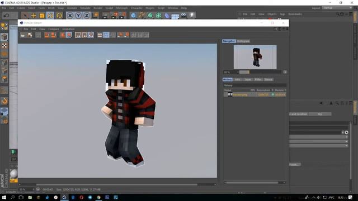Open the Tags menu in Object Manager
Image resolution: width=358 pixels, height=201 pixels.
[x=282, y=14]
